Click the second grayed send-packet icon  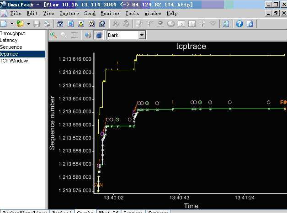(126, 24)
